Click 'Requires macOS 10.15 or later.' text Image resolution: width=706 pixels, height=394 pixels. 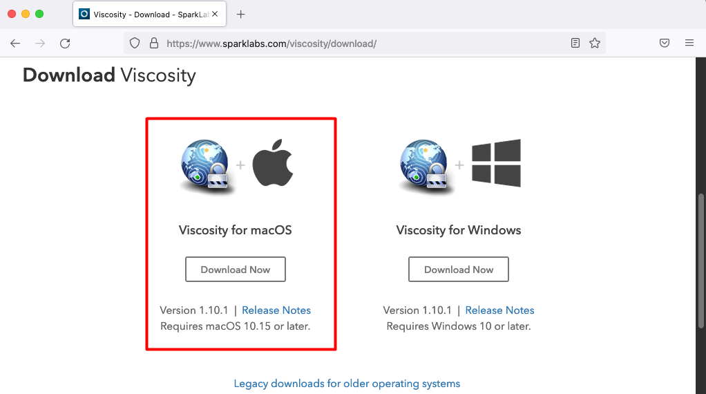tap(236, 326)
